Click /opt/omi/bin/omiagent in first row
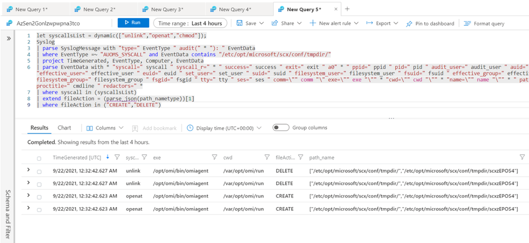 coord(181,171)
